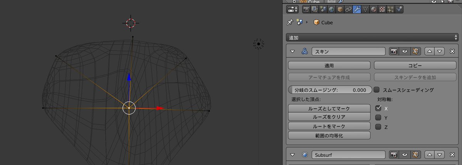Click the アーマチュアを作成 button

tap(329, 77)
